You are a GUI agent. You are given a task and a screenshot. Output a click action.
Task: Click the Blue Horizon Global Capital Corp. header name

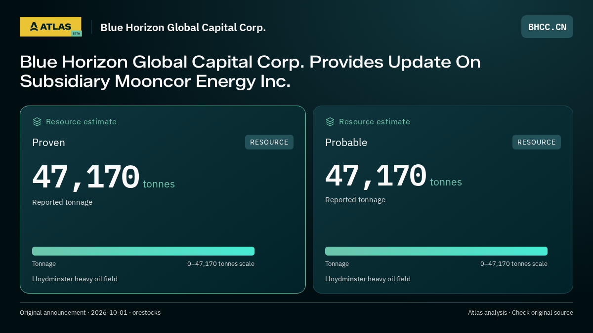coord(183,28)
